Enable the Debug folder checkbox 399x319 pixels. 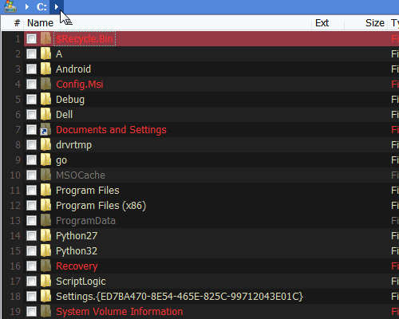pos(31,100)
